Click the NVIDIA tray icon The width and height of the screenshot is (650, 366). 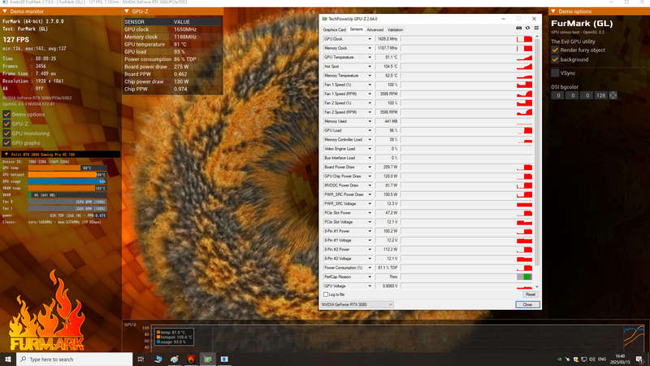point(559,359)
